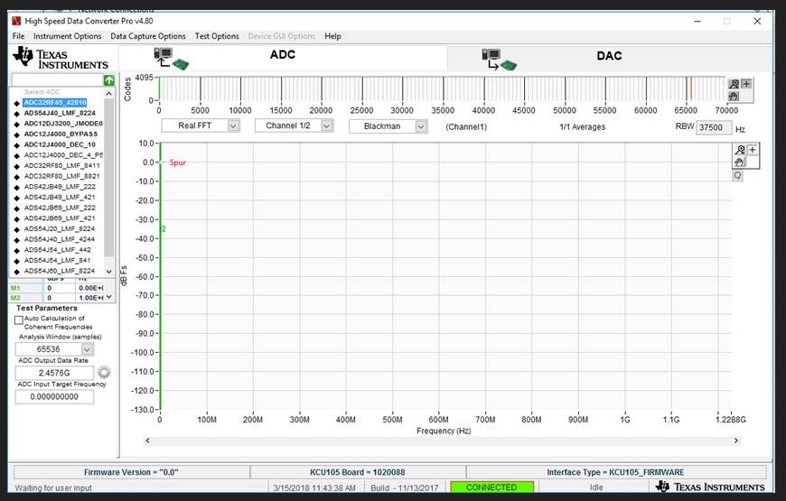The image size is (786, 501).
Task: Click the ADC Input Target Frequency field
Action: [54, 397]
